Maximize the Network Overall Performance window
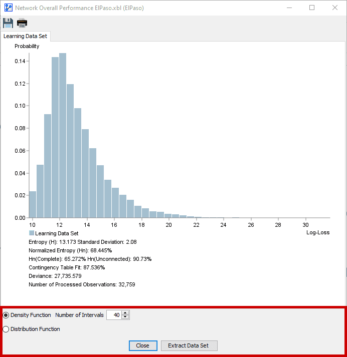The height and width of the screenshot is (357, 347). tap(312, 8)
